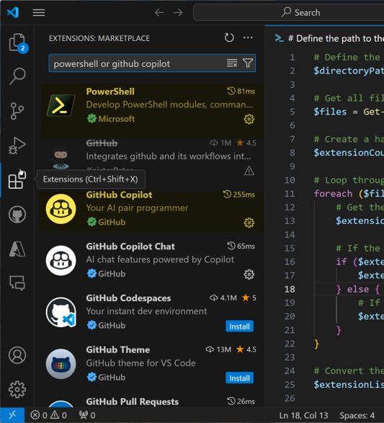The width and height of the screenshot is (384, 423).
Task: Open the GitHub view in activity bar
Action: click(x=17, y=215)
